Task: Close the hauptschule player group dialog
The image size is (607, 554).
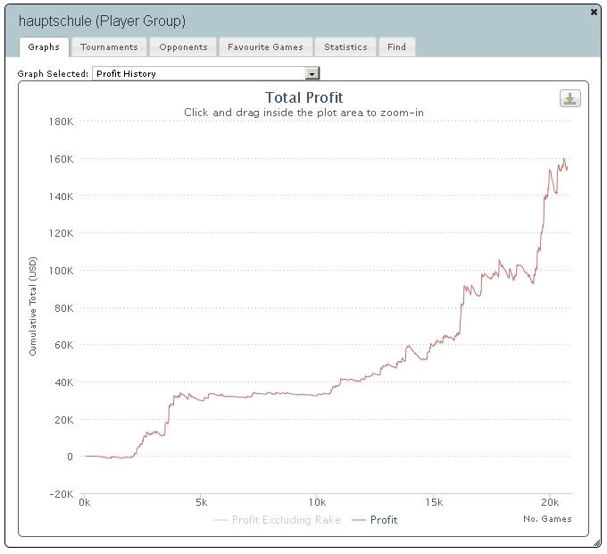Action: click(x=594, y=13)
